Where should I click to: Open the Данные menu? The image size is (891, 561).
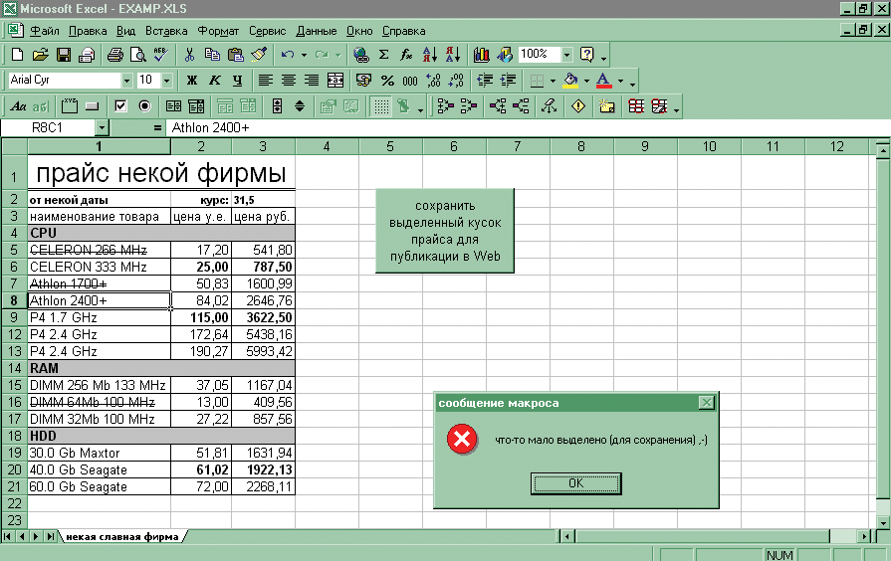[317, 31]
